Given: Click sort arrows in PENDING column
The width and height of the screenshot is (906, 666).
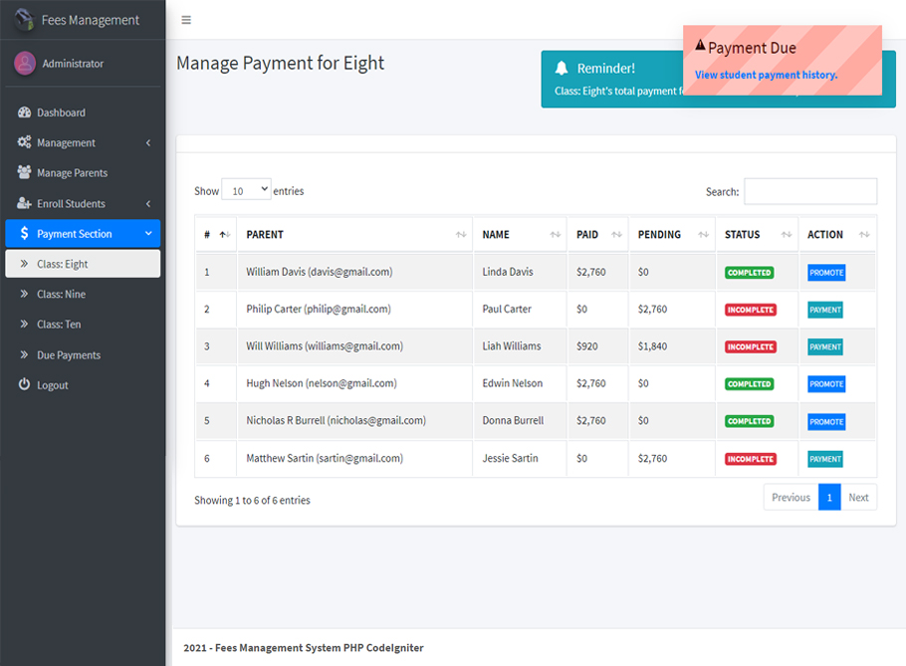Looking at the screenshot, I should pyautogui.click(x=703, y=235).
